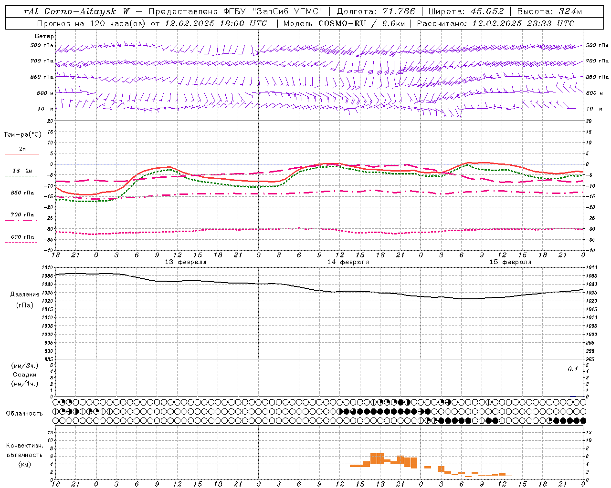Click the 'Td 2м' dew point legend entry

coord(22,171)
